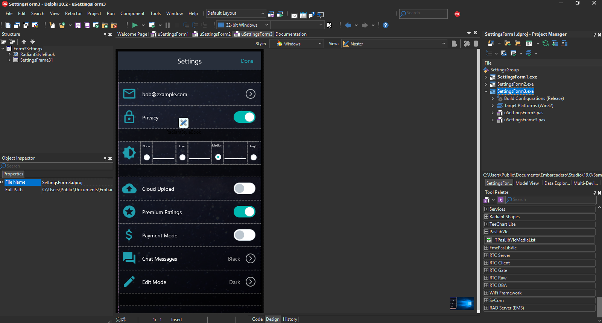Toggle the Cloud Upload switch on
This screenshot has width=602, height=323.
click(x=245, y=189)
